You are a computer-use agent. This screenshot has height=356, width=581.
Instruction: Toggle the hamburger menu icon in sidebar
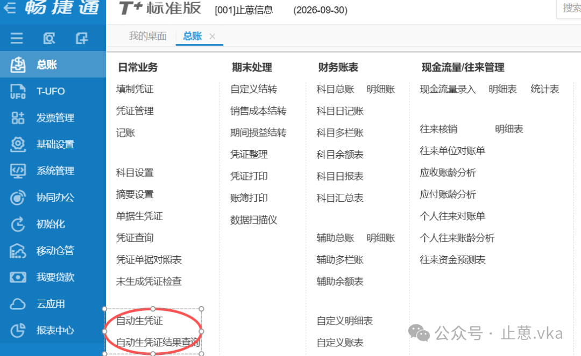(16, 38)
